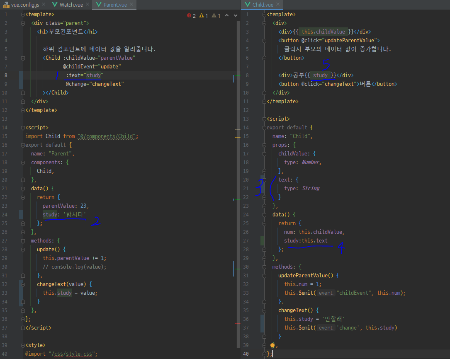Place cursor on @change="changeText" in Parent.vue
The width and height of the screenshot is (450, 359).
95,84
